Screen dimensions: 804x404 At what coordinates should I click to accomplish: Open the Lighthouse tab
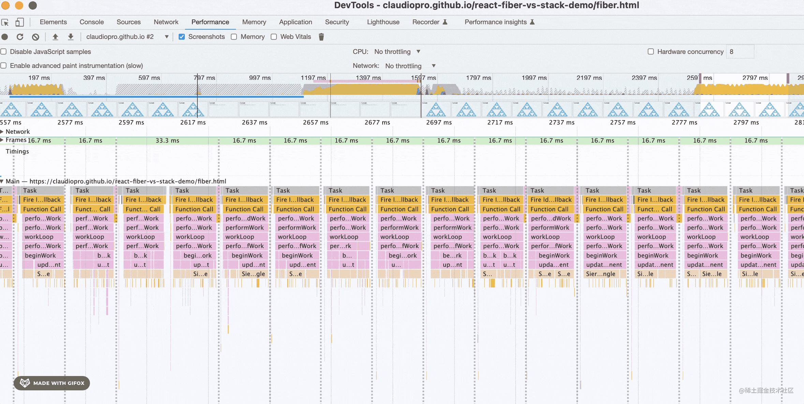383,22
